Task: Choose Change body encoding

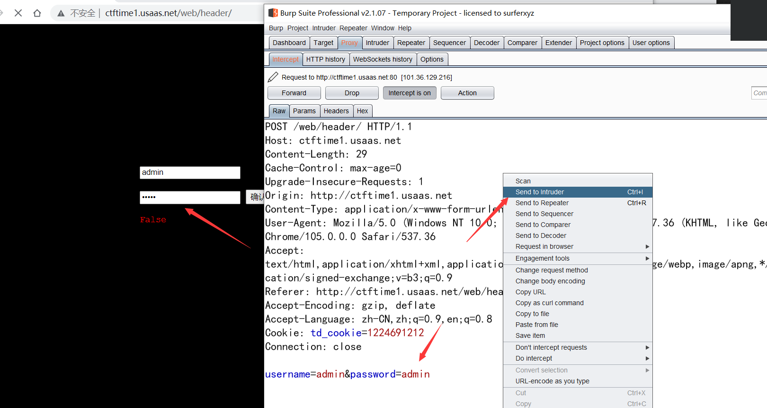Action: point(578,281)
